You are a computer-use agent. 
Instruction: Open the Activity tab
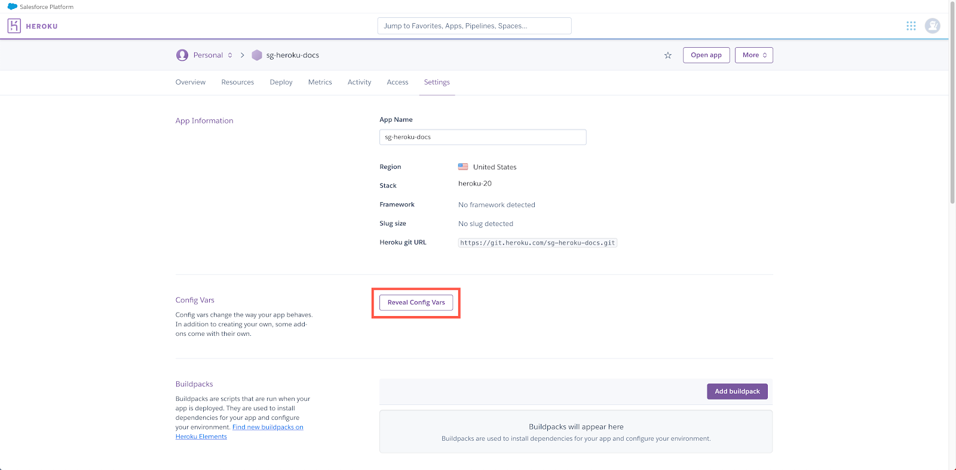coord(360,82)
